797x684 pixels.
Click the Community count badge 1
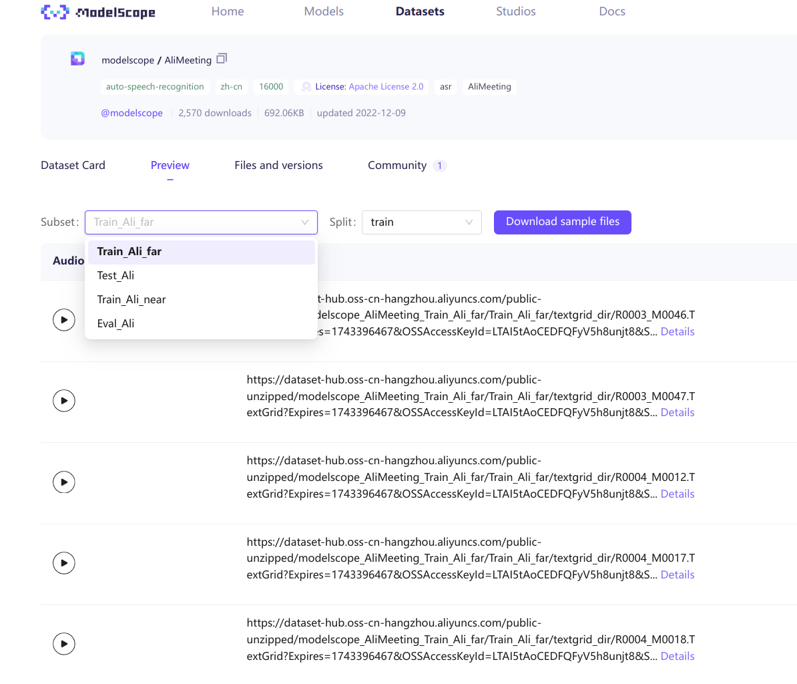click(440, 165)
